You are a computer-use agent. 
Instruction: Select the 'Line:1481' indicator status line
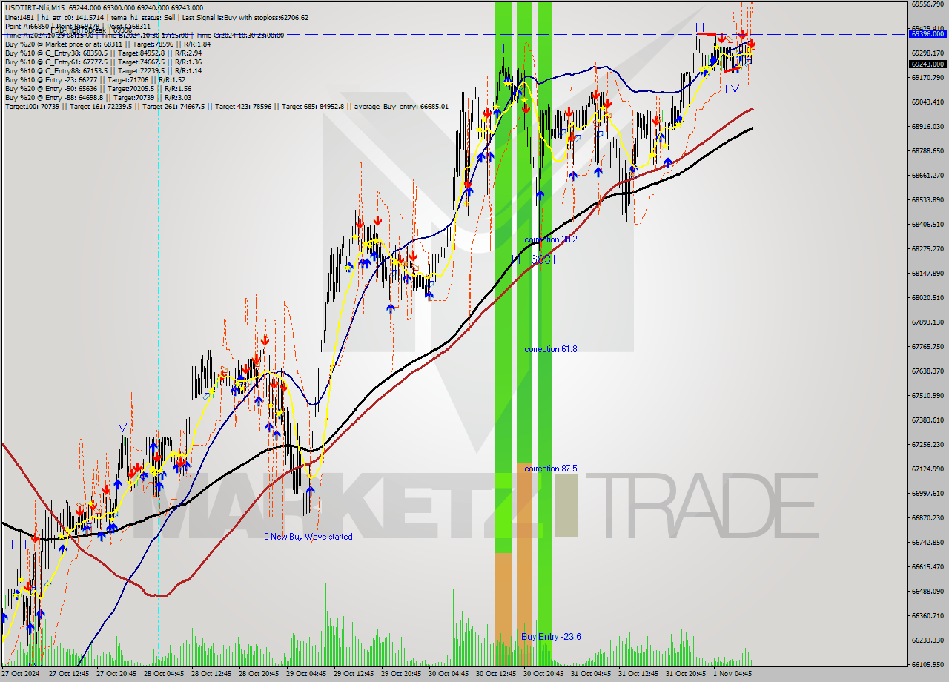[157, 17]
